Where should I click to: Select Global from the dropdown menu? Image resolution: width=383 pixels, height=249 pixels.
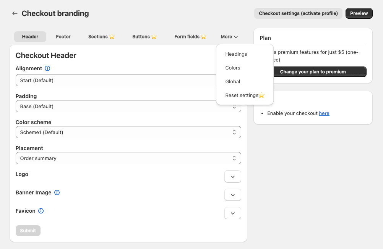(232, 81)
